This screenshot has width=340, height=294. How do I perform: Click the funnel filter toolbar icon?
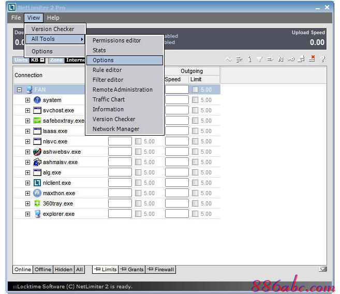click(x=259, y=60)
